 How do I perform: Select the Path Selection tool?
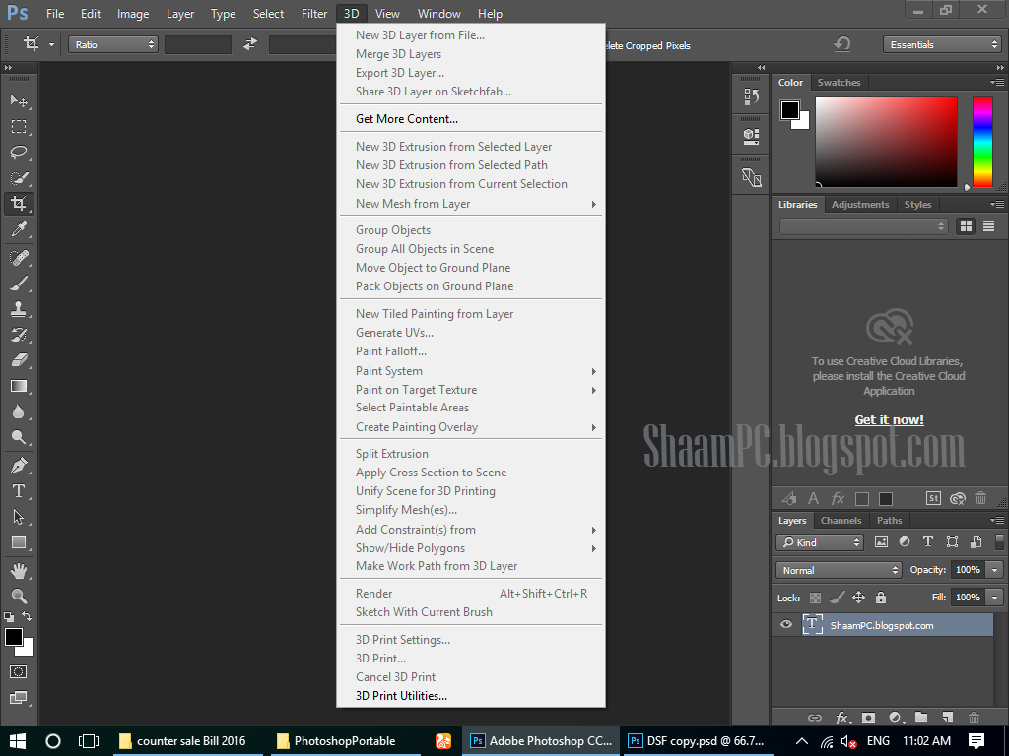[19, 517]
